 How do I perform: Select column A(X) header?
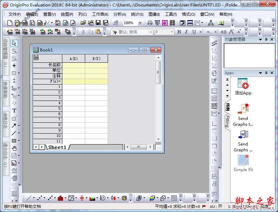74,59
